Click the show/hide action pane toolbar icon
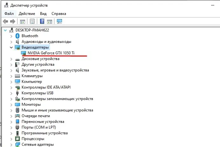Viewport: 220px width, 147px height. (x=50, y=22)
